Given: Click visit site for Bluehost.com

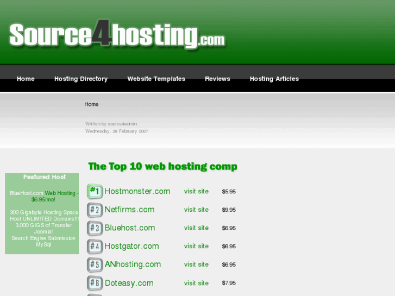Looking at the screenshot, I should click(x=196, y=228).
